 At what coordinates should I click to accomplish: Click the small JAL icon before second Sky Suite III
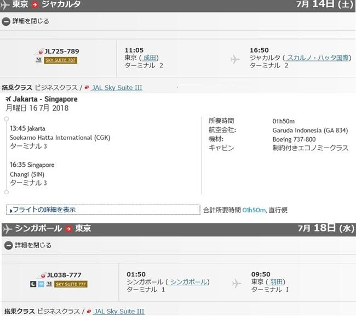89,311
